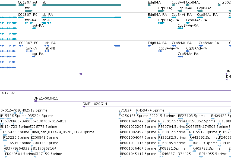Select the Ccp84Ae-PA protein label
Image resolution: width=231 pixels, height=158 pixels.
[x=188, y=54]
